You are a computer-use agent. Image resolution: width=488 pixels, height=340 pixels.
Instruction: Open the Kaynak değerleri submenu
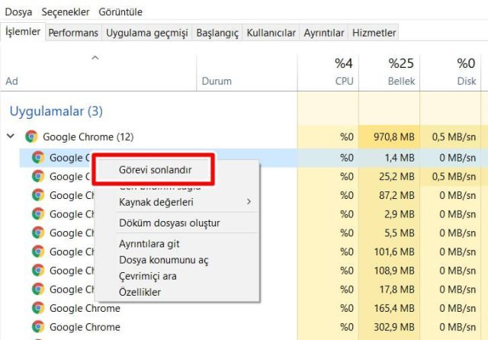pos(177,202)
